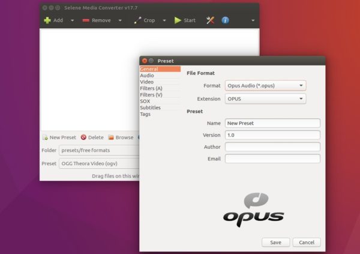Click the green Start play icon
The height and width of the screenshot is (254, 360).
point(178,20)
